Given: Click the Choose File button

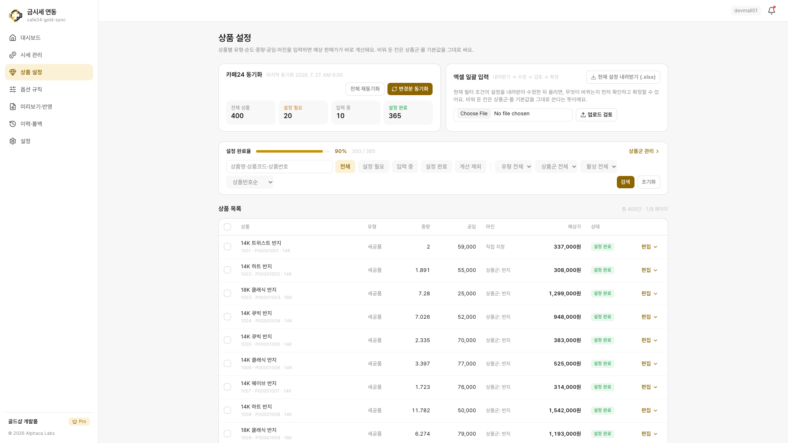Looking at the screenshot, I should [474, 114].
